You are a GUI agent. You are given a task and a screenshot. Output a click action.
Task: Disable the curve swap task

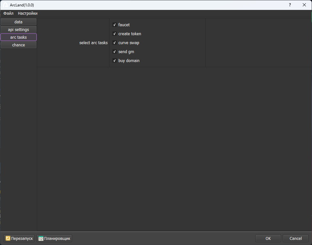pos(115,43)
